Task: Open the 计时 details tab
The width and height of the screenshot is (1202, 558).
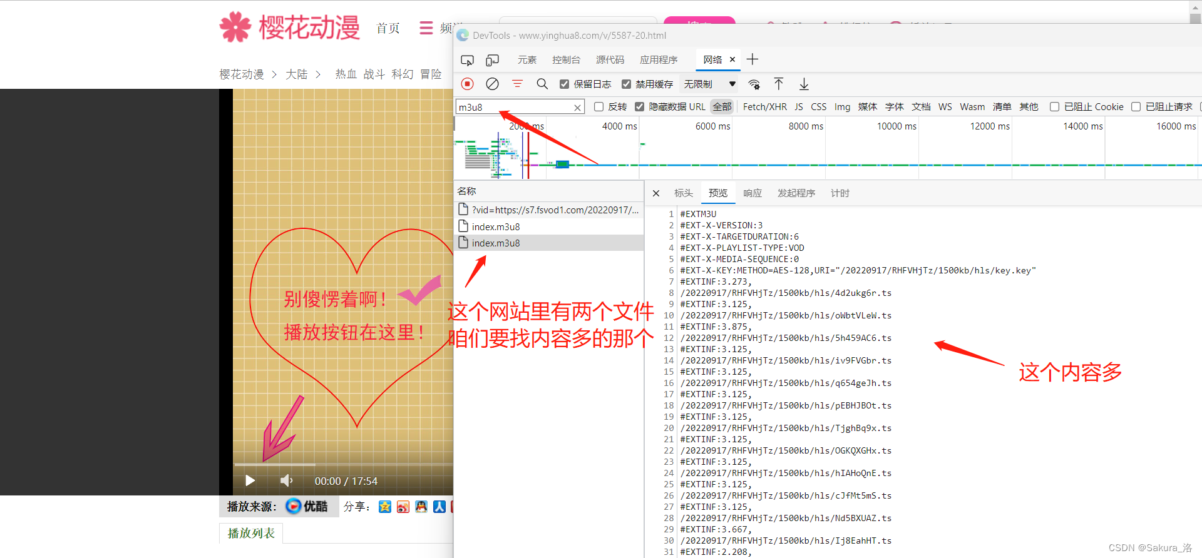Action: pos(840,193)
